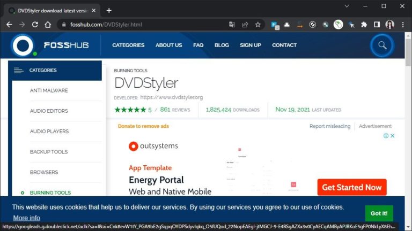
Task: Open the Chrome extensions puzzle icon
Action: (x=364, y=25)
